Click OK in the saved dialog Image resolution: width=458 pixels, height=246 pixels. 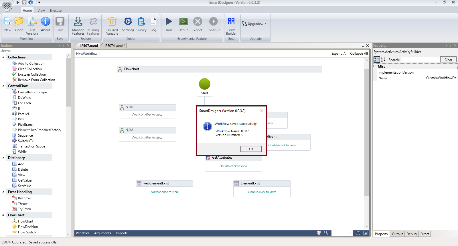click(x=251, y=149)
